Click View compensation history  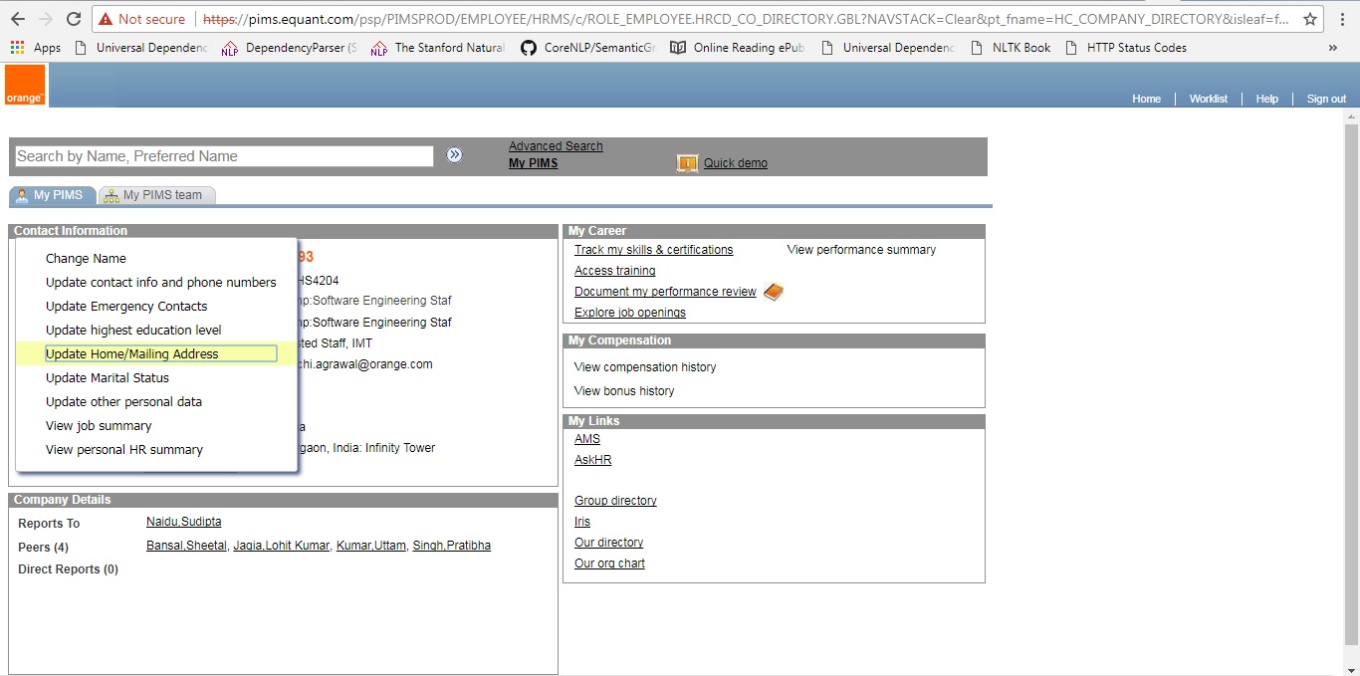click(645, 367)
